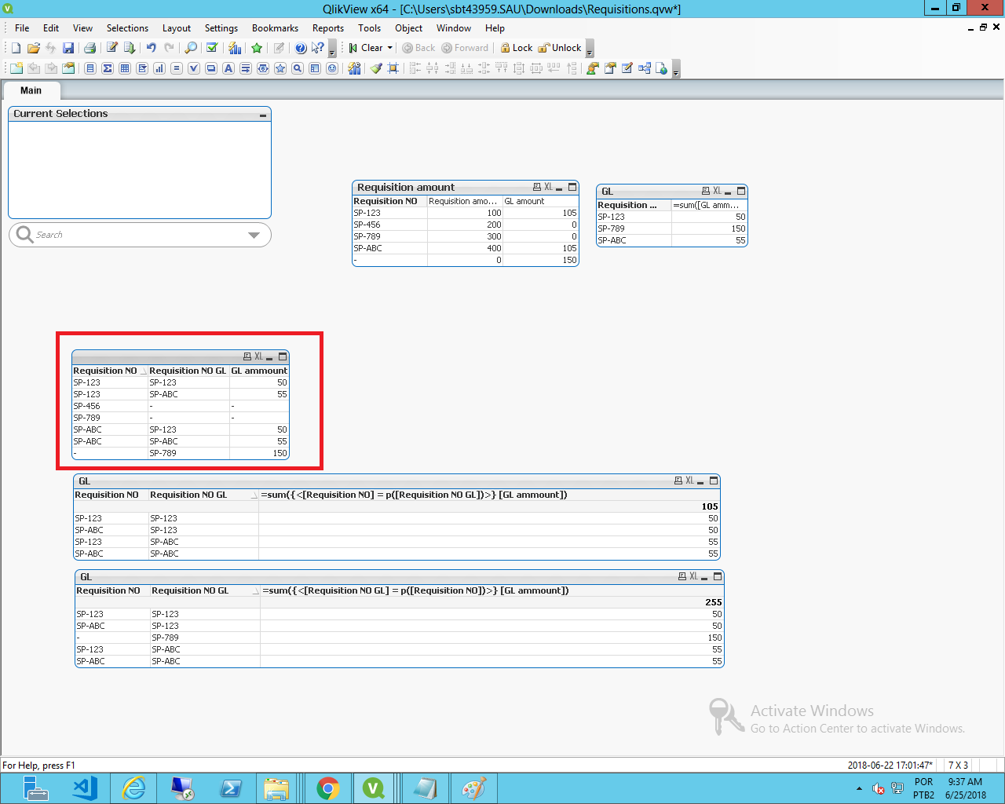
Task: Open the Edit Script editor icon
Action: 112,48
